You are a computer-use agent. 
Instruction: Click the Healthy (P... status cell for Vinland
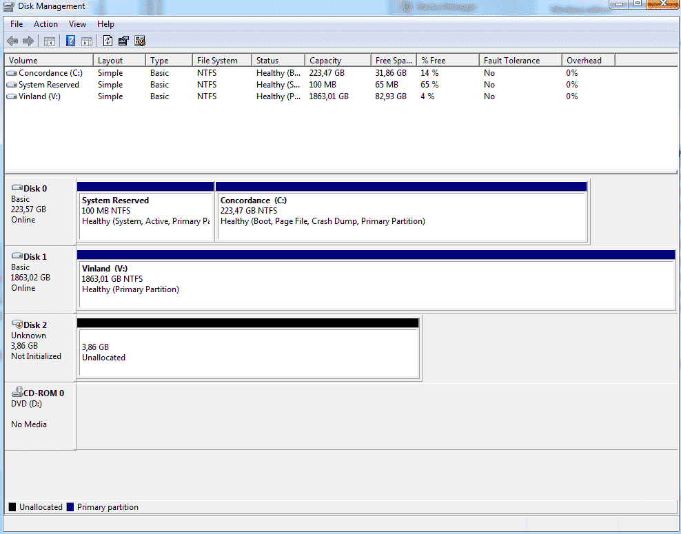[278, 96]
